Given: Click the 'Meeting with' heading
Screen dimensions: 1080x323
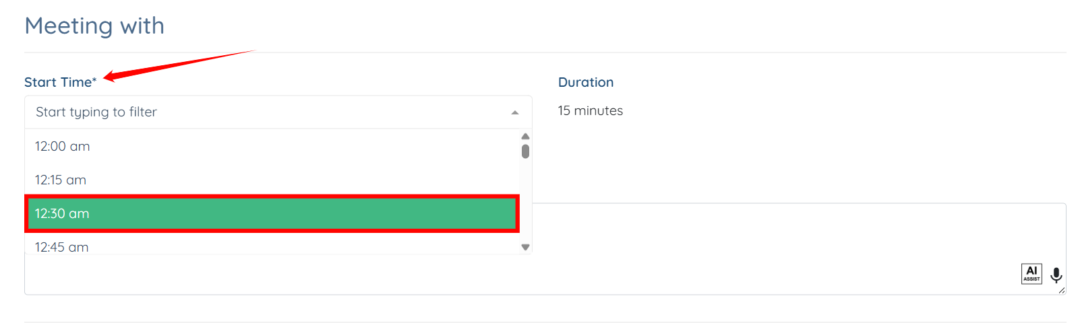Looking at the screenshot, I should pos(94,26).
